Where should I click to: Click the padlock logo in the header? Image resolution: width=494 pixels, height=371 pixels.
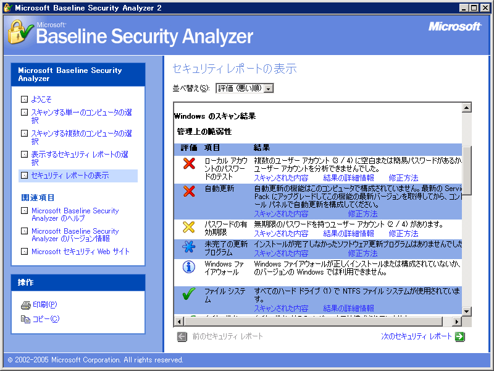pyautogui.click(x=20, y=32)
